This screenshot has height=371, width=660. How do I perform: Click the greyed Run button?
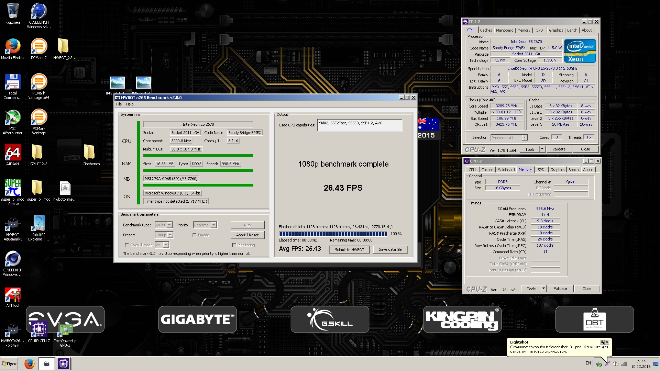(247, 225)
